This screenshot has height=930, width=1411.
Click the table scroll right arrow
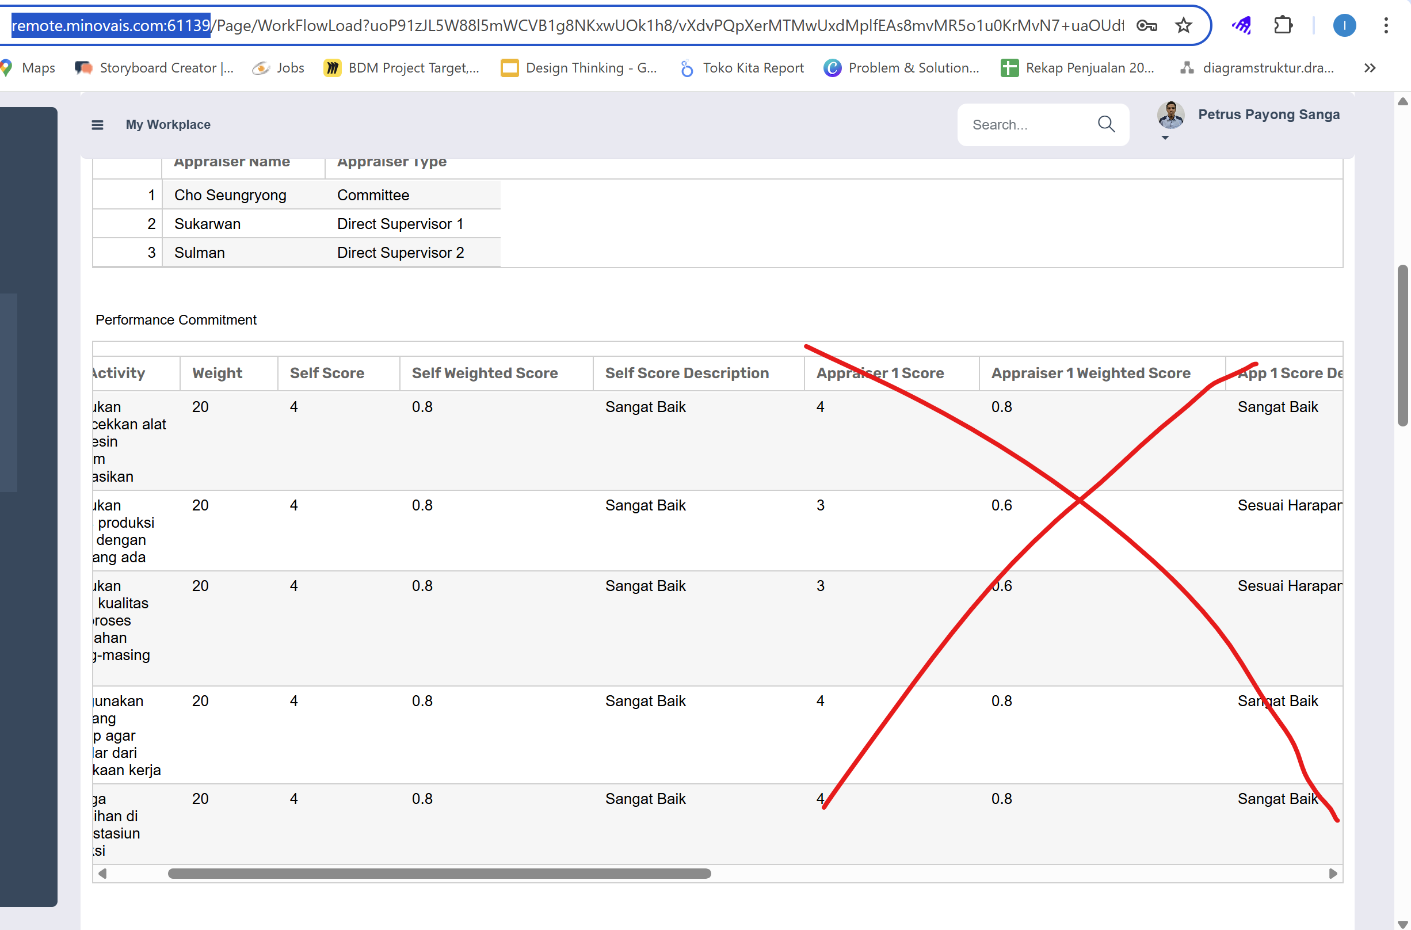[1333, 874]
